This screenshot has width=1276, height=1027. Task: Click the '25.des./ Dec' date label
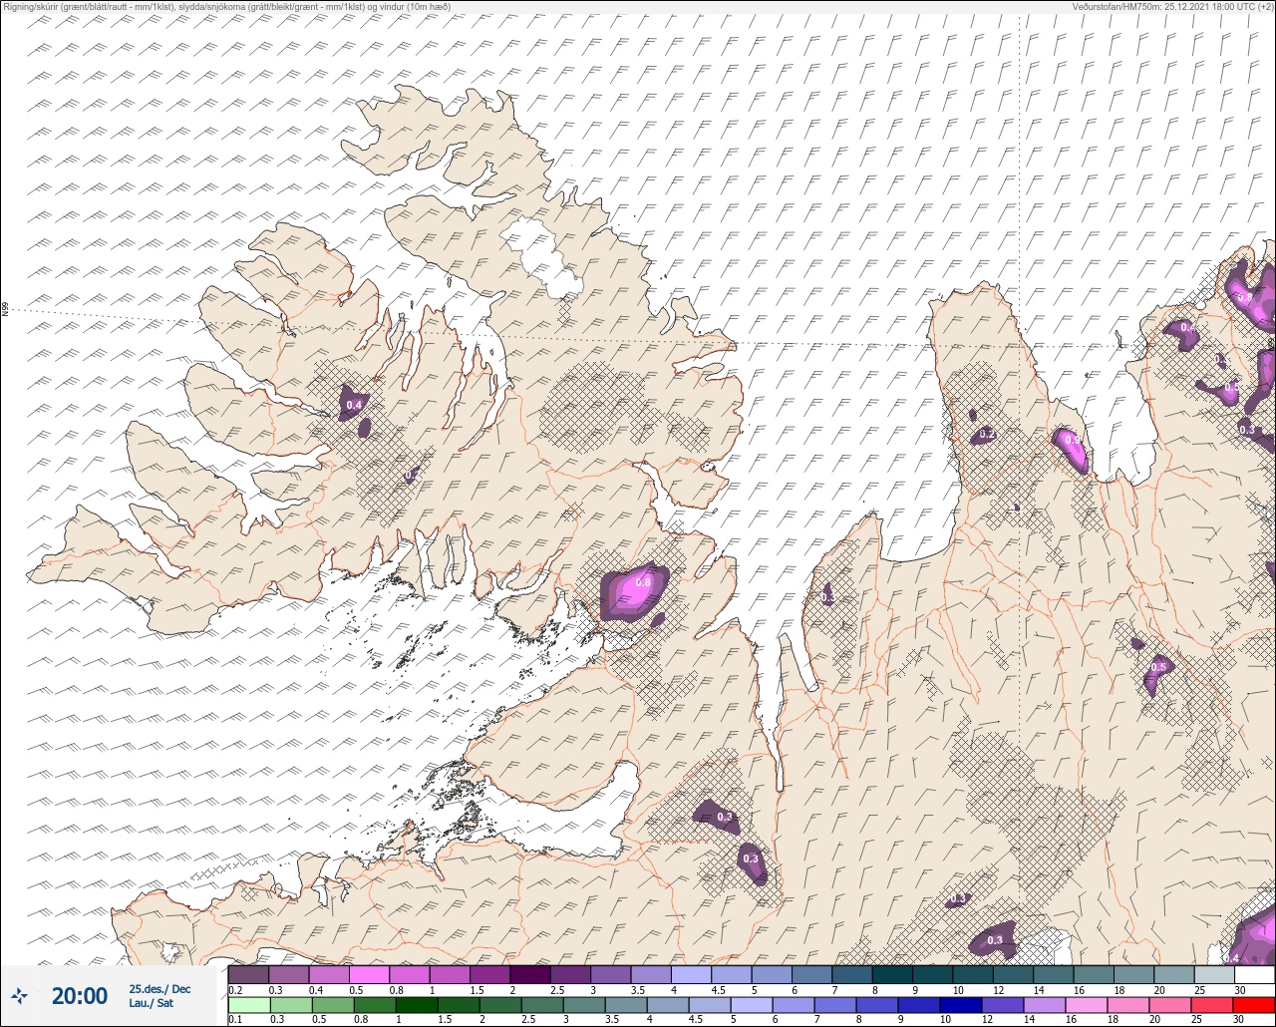pyautogui.click(x=159, y=989)
